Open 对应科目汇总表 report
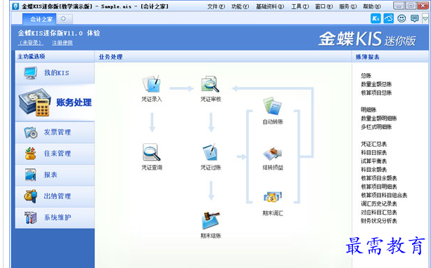 379,212
